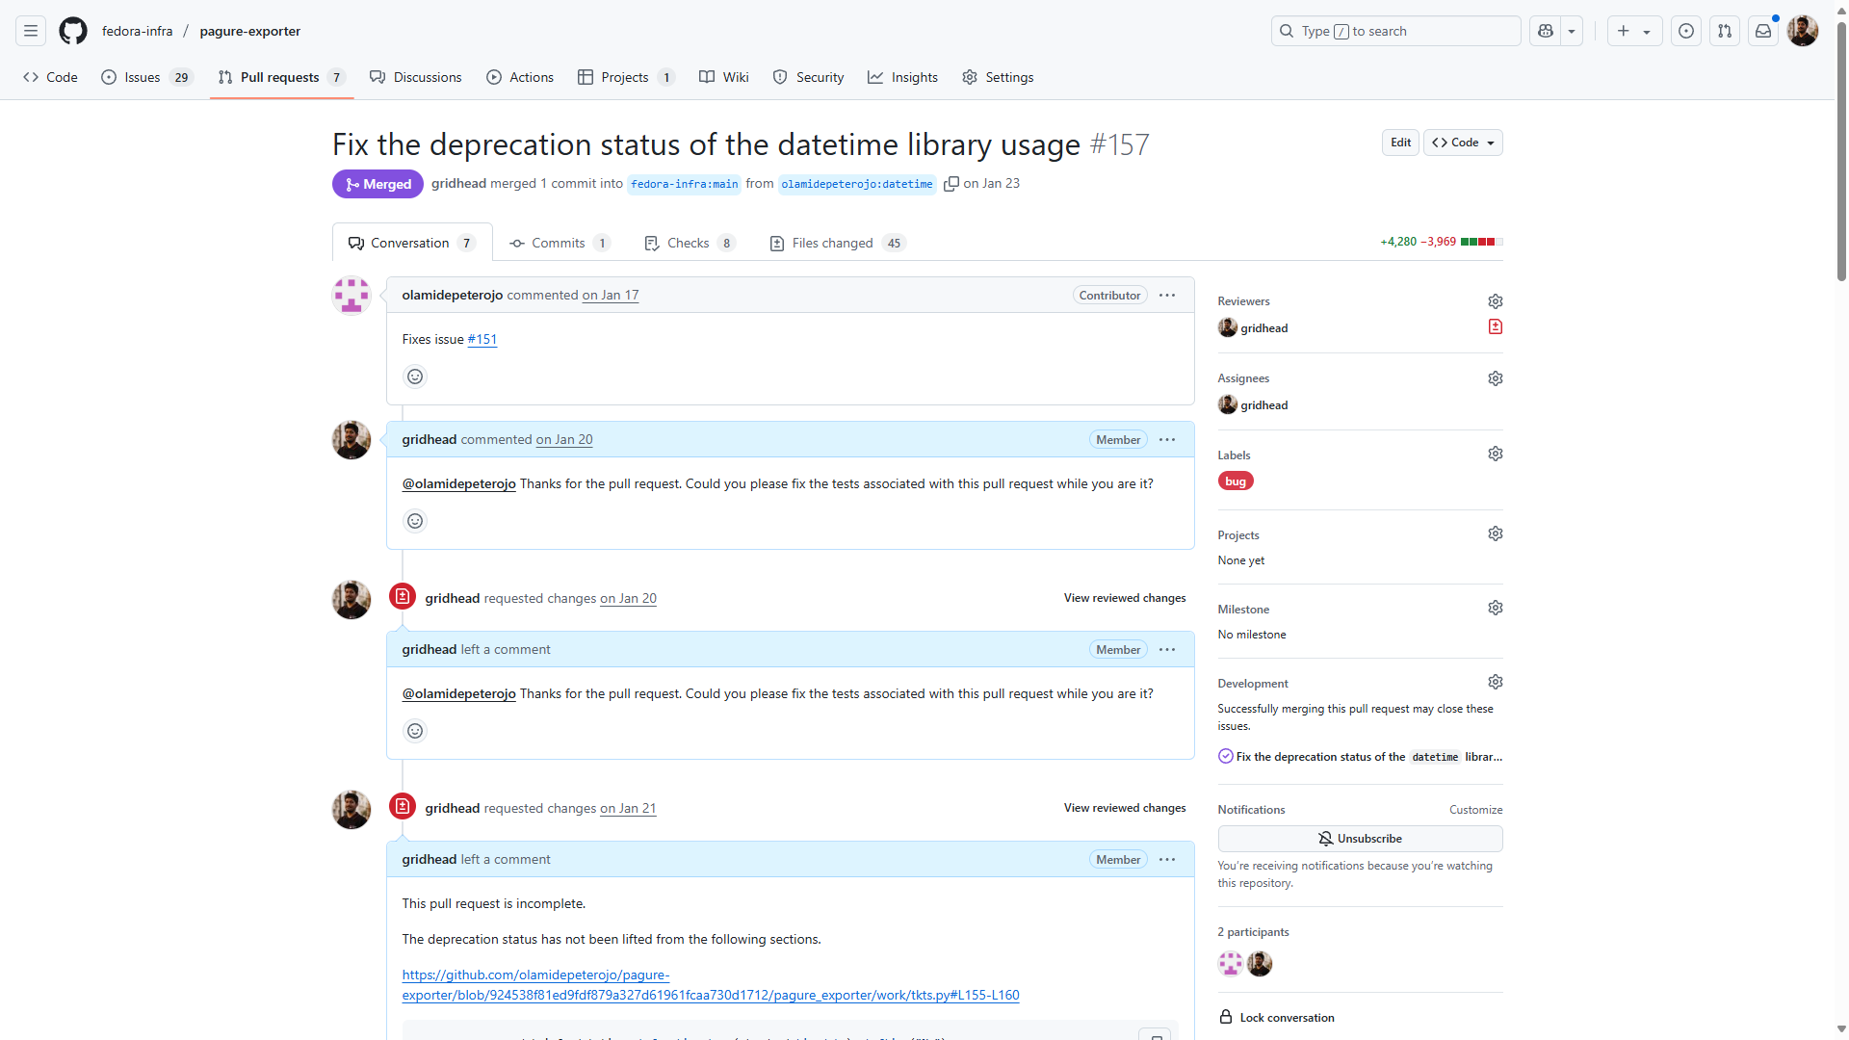Click @olamidepeterojo mention in Jan 20 comment
This screenshot has height=1040, width=1849.
pos(458,484)
